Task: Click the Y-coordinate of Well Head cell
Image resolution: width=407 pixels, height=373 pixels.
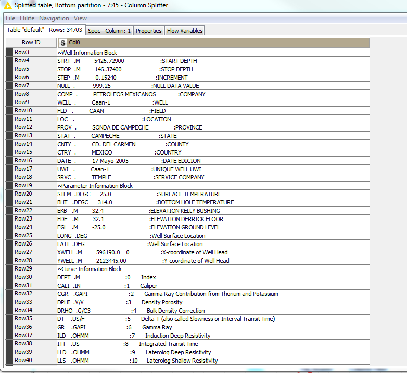Action: point(213,261)
